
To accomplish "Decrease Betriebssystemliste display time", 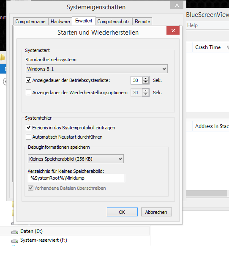I will pyautogui.click(x=146, y=82).
